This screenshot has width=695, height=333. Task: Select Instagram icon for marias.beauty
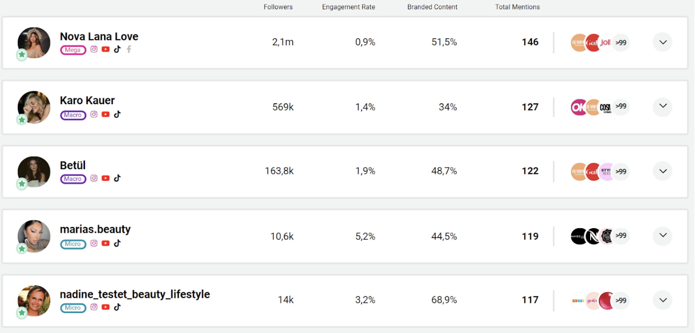[x=94, y=243]
